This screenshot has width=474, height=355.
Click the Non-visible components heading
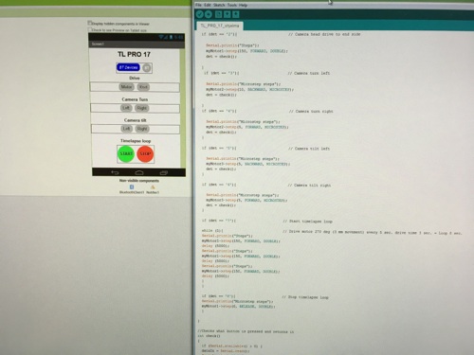coord(139,181)
